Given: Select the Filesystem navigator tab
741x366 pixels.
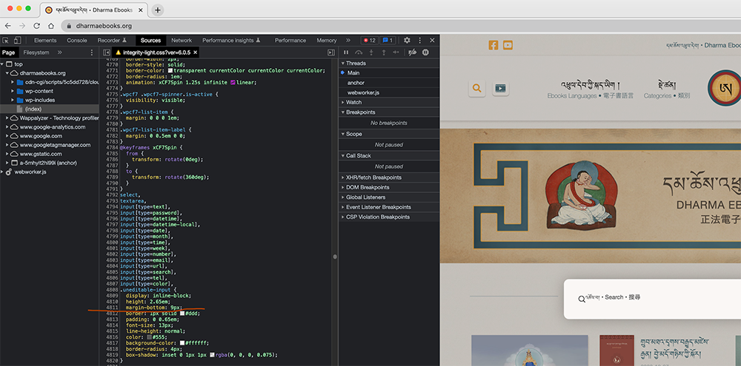Looking at the screenshot, I should pos(36,52).
